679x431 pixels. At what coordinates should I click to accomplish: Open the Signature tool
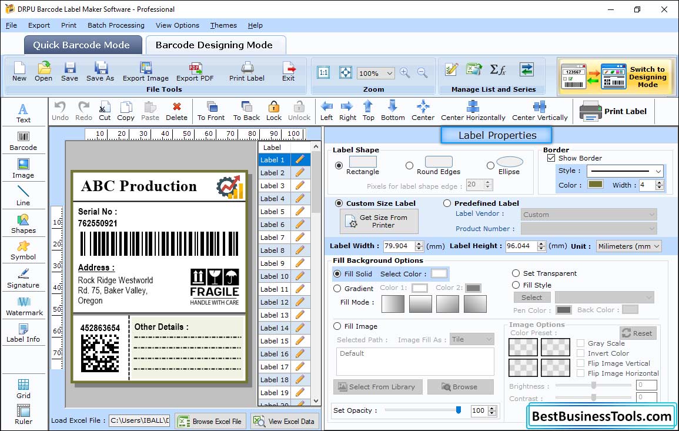(x=24, y=279)
